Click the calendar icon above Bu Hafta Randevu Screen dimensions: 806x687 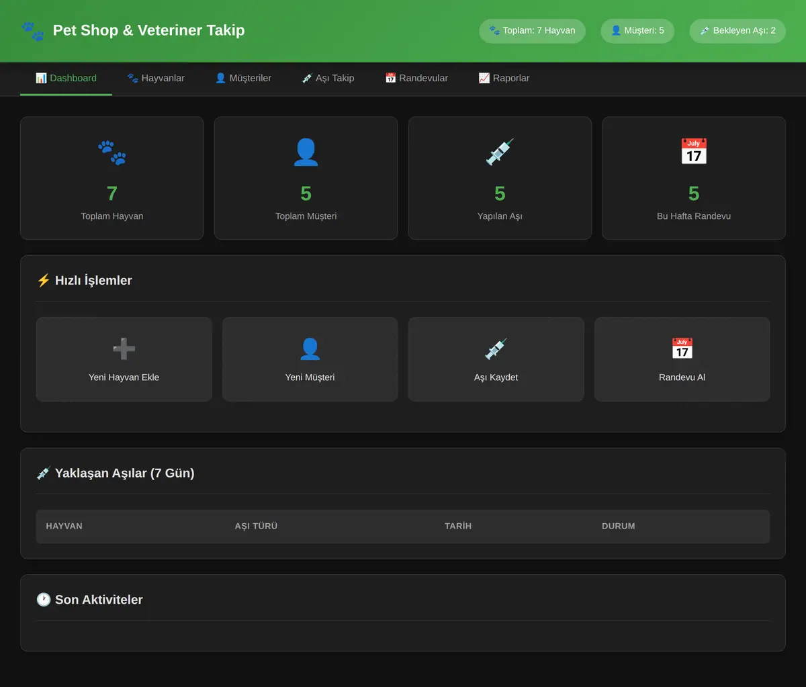tap(694, 152)
